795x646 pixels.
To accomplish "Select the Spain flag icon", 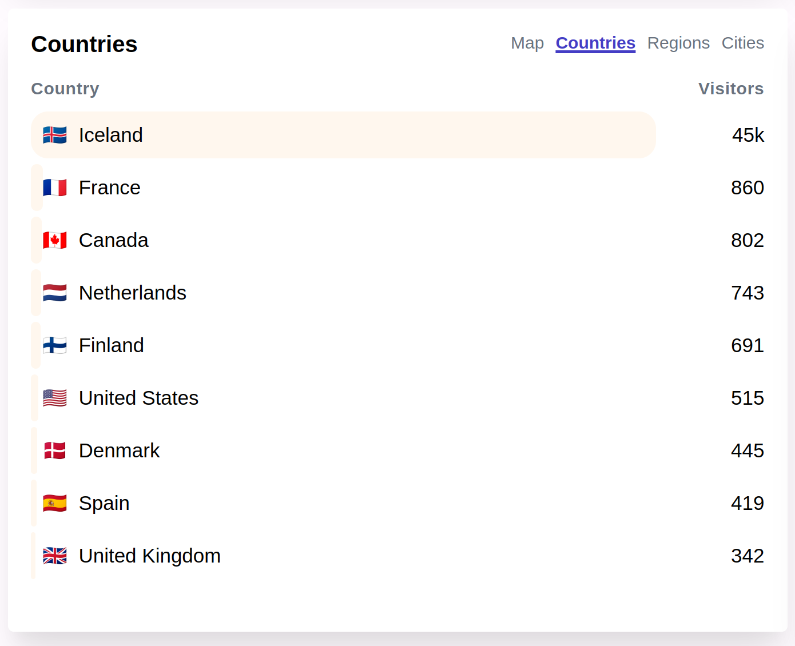I will (55, 503).
